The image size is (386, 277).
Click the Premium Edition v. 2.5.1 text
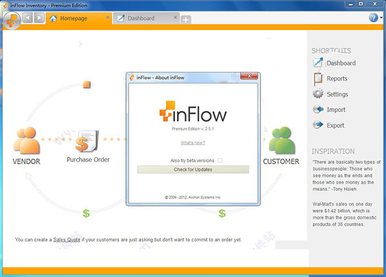click(193, 129)
